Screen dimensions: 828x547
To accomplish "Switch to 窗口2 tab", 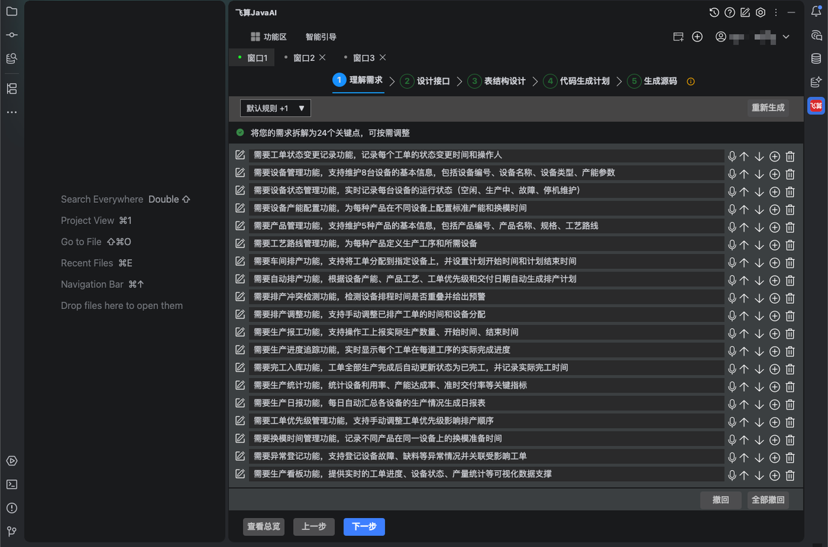I will 304,58.
